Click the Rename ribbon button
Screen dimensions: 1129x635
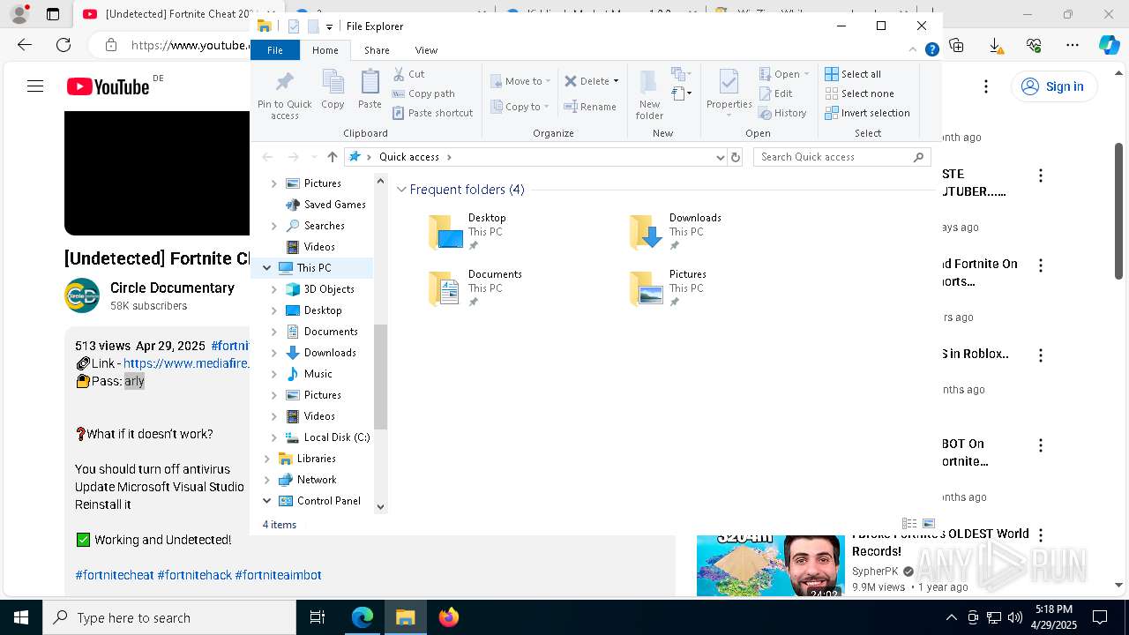pos(590,107)
